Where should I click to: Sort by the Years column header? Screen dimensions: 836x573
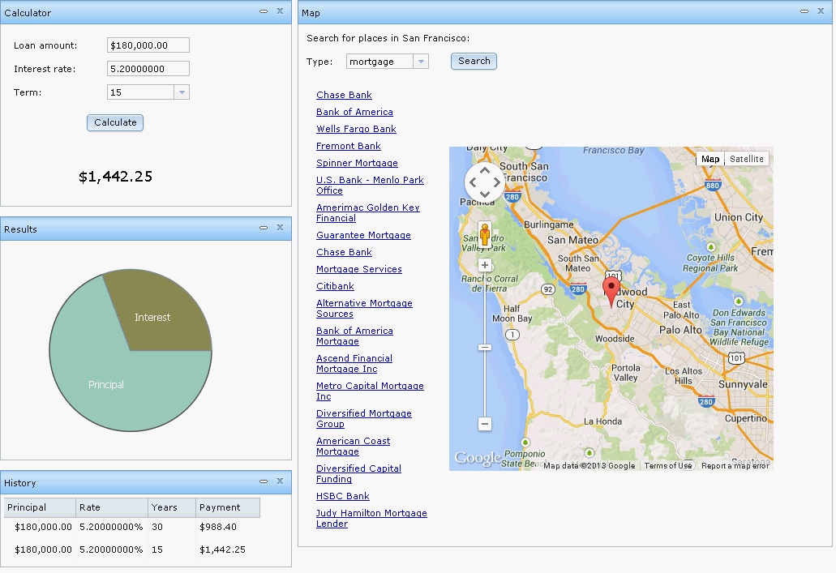(172, 507)
